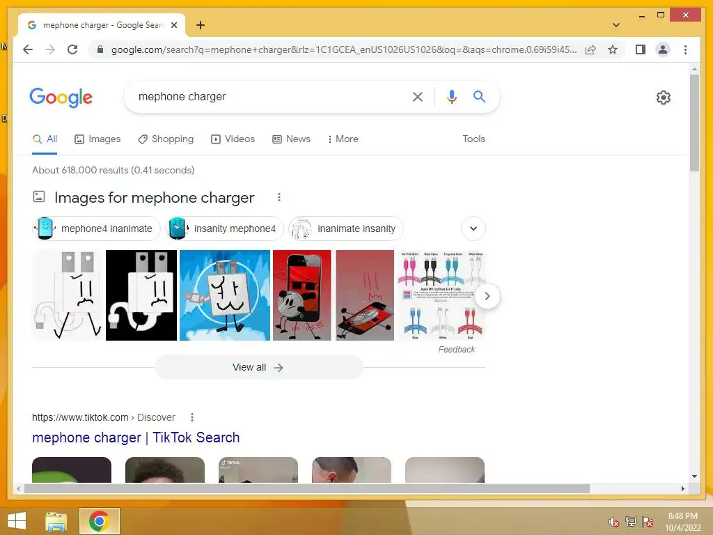Screen dimensions: 713x535
Task: Click About 618,000 results text
Action: click(x=113, y=170)
